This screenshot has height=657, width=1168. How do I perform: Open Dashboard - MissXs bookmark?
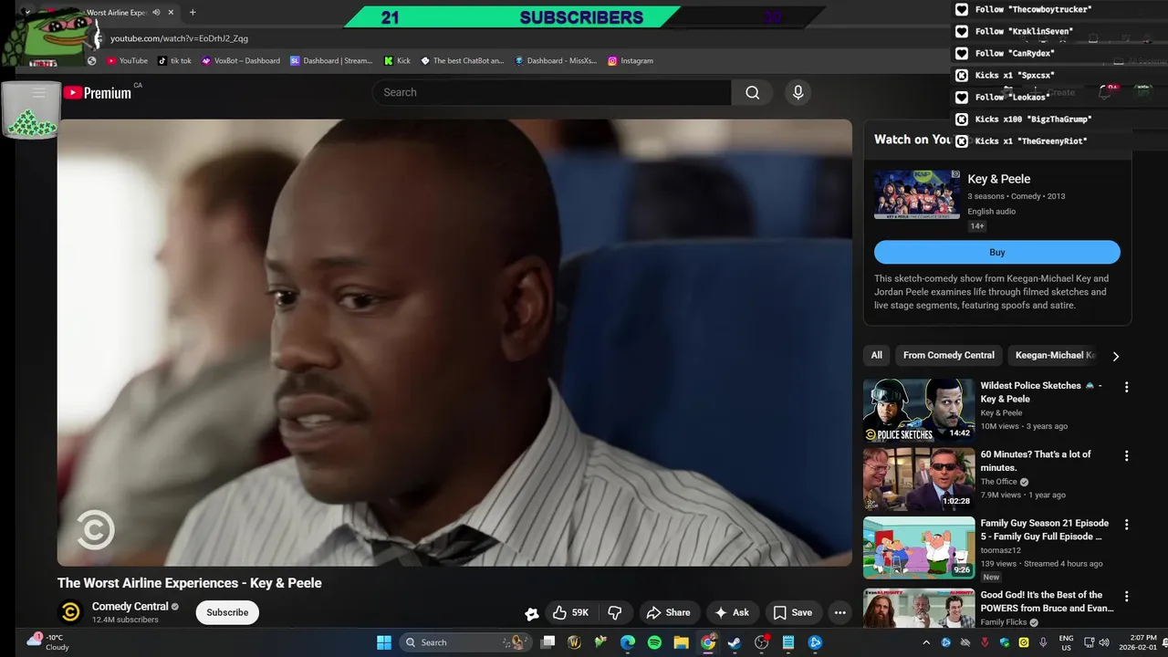[x=556, y=60]
